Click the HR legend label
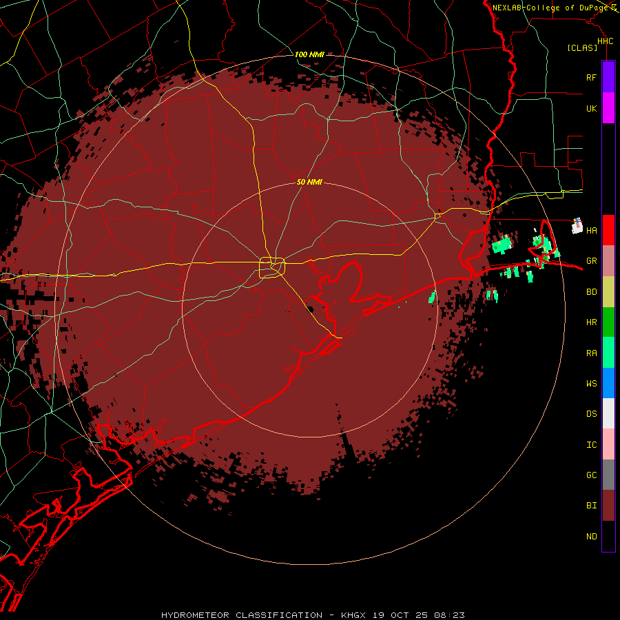 [591, 322]
